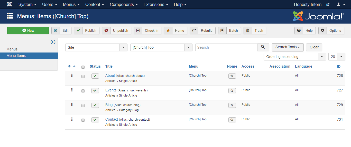Click the magnifier search icon button
Screen dimensions: 351x147
pos(263,47)
